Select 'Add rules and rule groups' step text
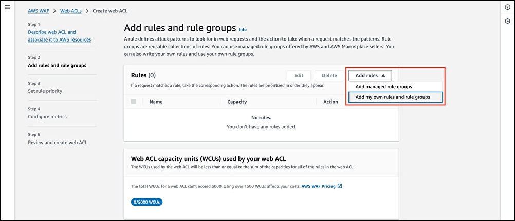515x221 pixels. pos(57,65)
